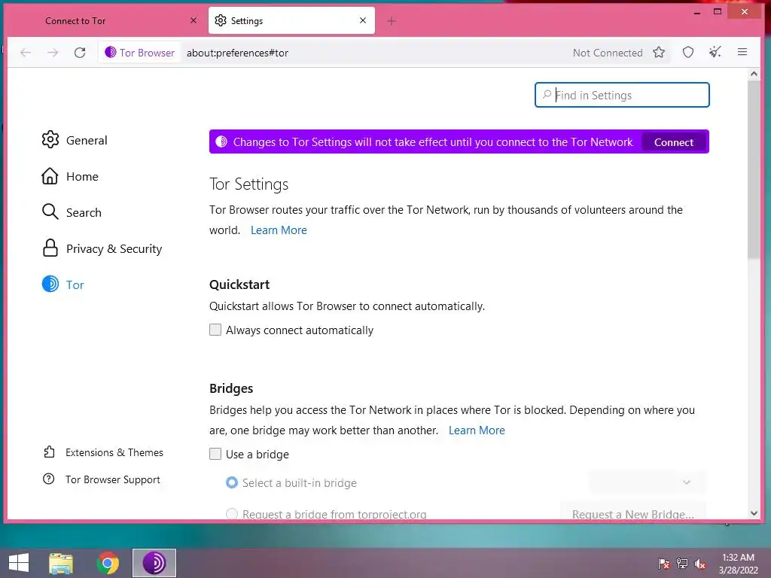Click the forward navigation arrow
Image resolution: width=771 pixels, height=578 pixels.
(x=53, y=53)
